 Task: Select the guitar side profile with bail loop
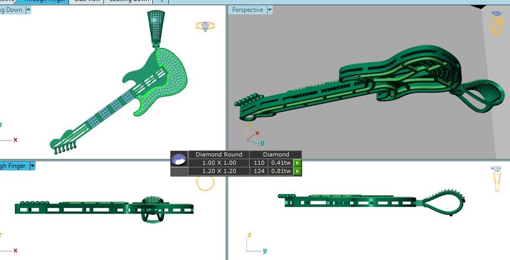pos(371,203)
